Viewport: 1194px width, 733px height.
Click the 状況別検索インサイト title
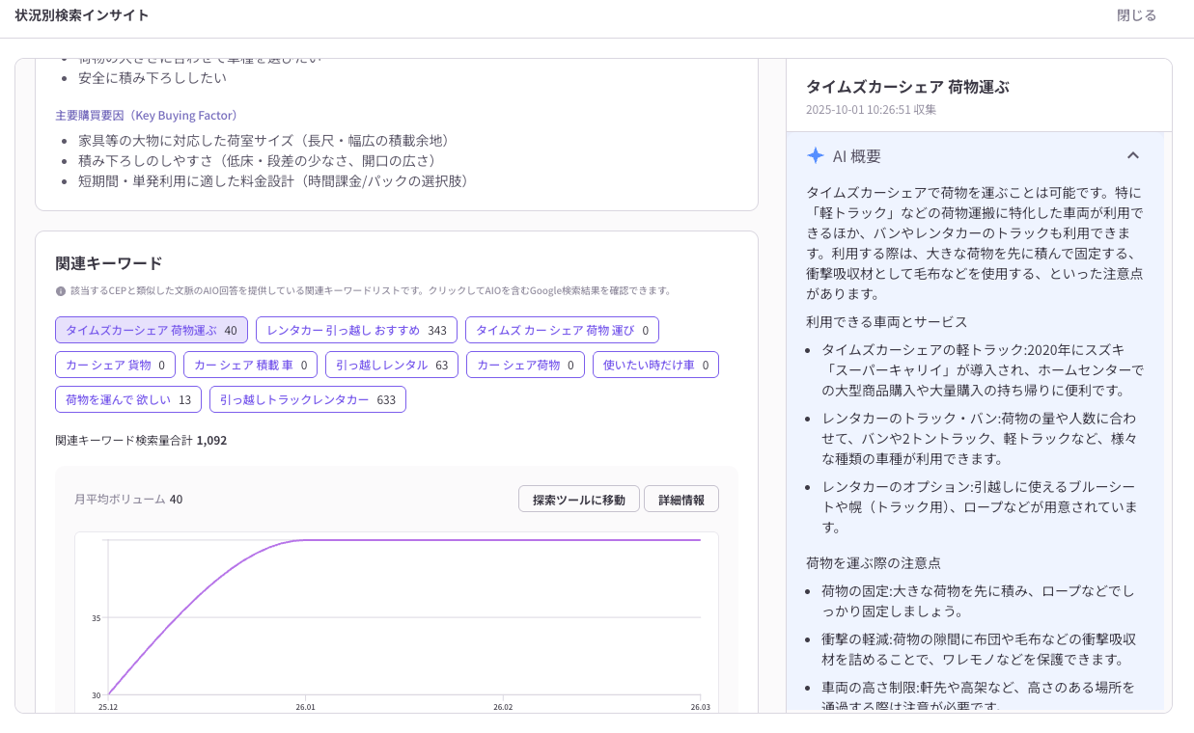[x=82, y=15]
